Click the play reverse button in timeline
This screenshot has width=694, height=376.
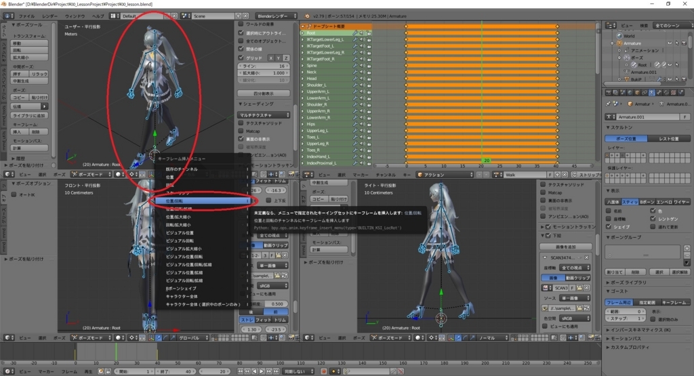point(255,371)
